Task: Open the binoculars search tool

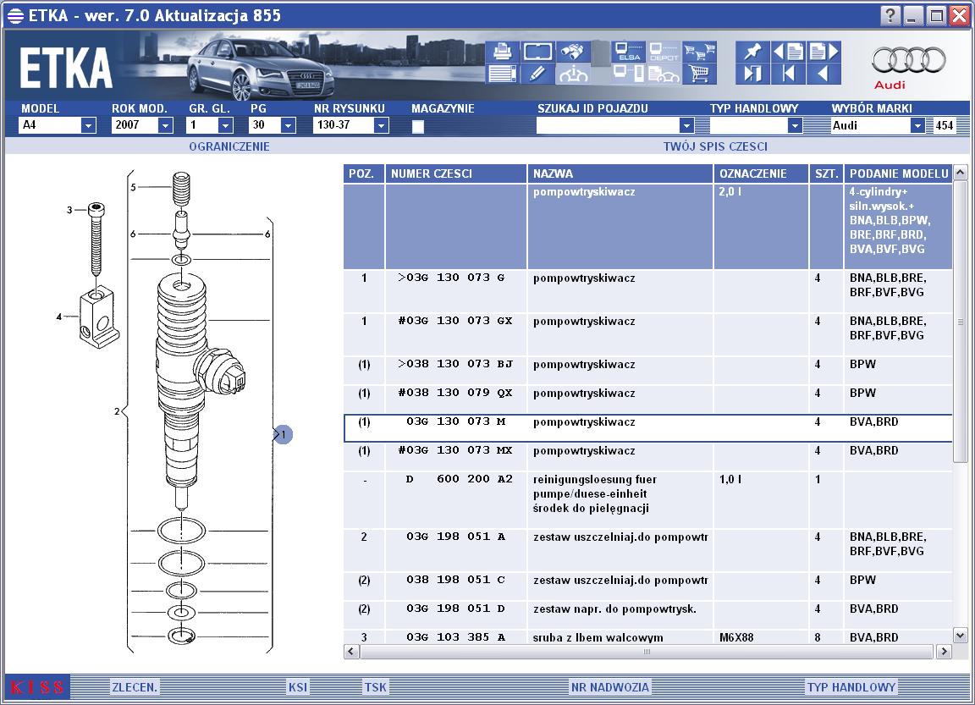Action: 573,52
